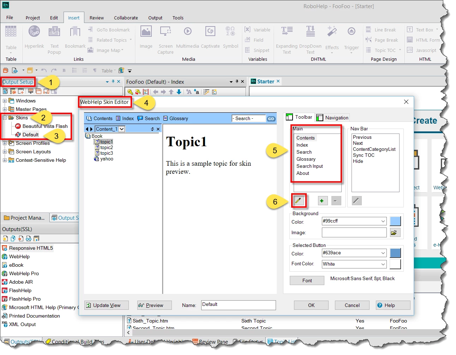Click the Search input box in preview

click(249, 118)
